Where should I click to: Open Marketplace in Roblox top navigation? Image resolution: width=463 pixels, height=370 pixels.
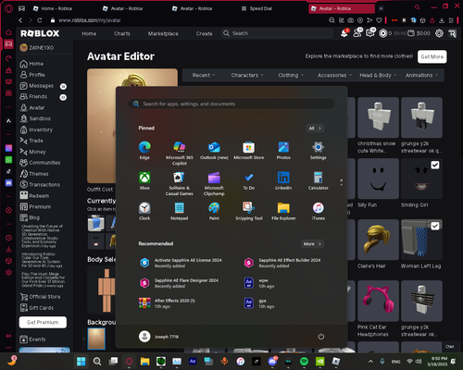[x=163, y=33]
